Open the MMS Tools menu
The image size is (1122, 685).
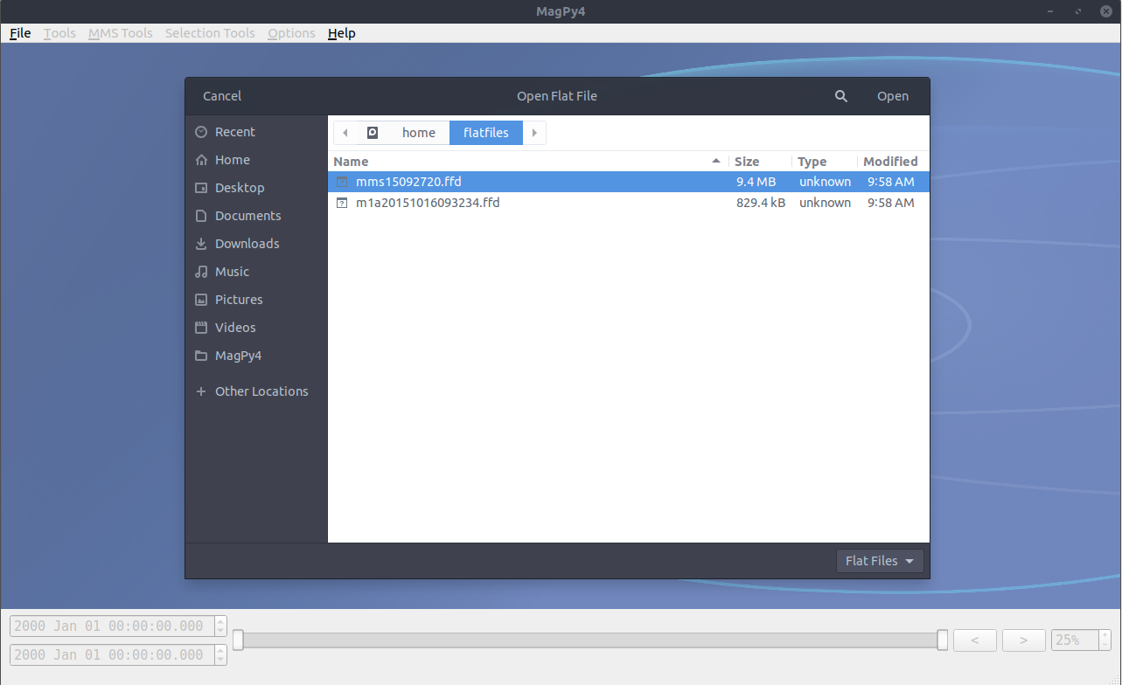point(121,33)
